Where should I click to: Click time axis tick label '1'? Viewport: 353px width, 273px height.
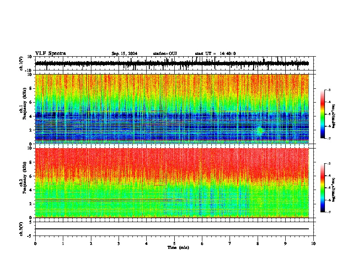tap(63, 244)
